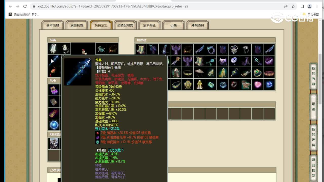The image size is (324, 182).
Task: Switch to the 法术修正 tab
Action: pyautogui.click(x=149, y=25)
